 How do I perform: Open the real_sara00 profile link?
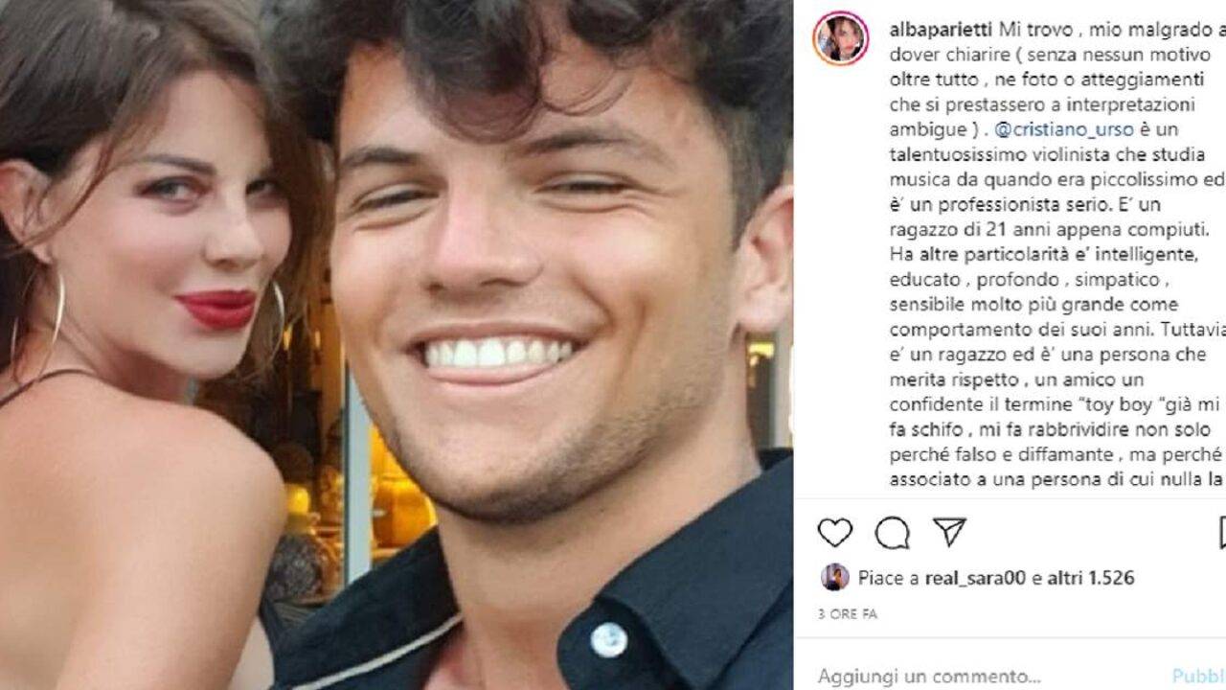pos(975,578)
